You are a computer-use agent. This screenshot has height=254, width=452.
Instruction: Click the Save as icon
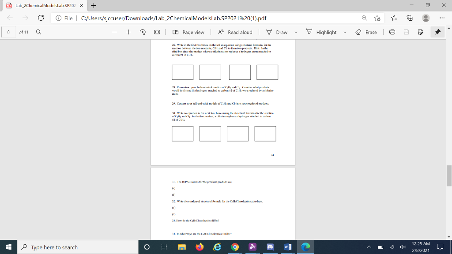point(420,32)
